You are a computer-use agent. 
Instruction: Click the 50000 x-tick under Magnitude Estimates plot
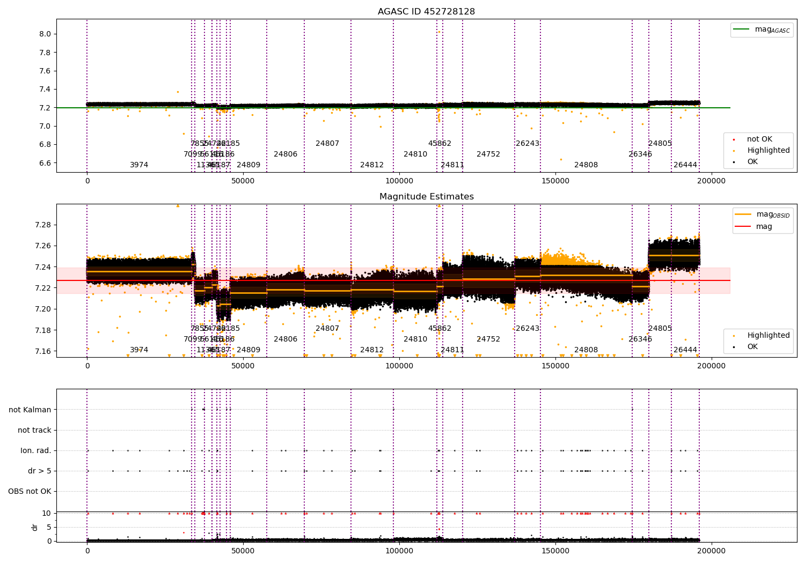243,366
